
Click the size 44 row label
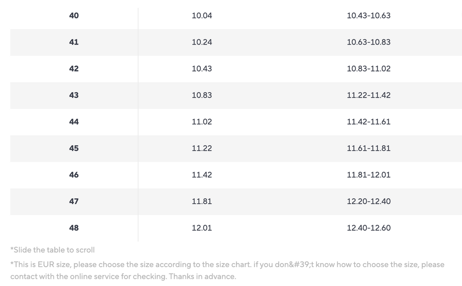point(74,122)
